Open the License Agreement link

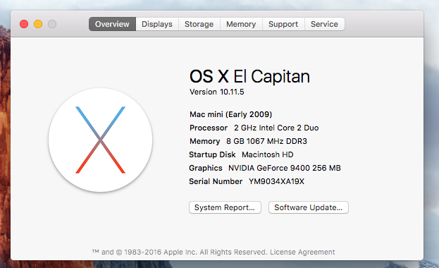(x=302, y=252)
